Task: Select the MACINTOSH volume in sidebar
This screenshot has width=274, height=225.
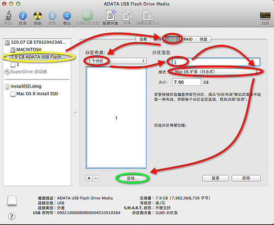Action: pos(26,49)
